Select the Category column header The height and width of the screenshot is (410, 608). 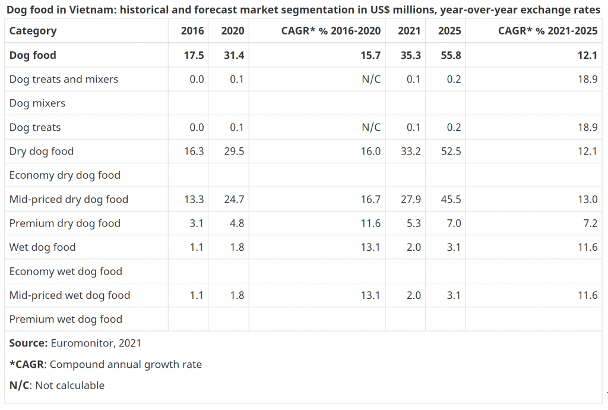pyautogui.click(x=33, y=31)
